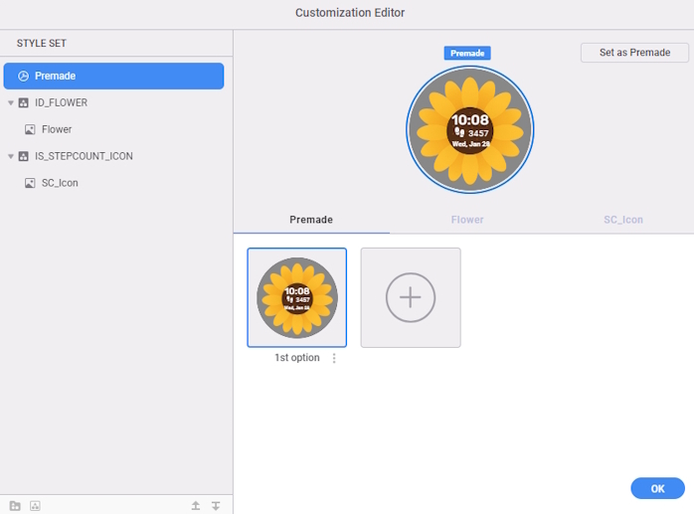
Task: Click the move down arrow icon
Action: (216, 505)
